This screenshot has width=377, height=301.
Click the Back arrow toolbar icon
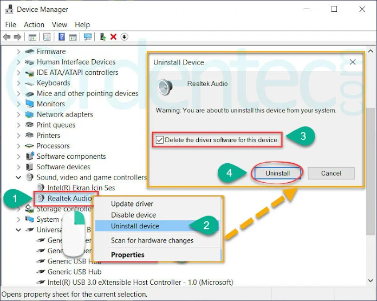(x=6, y=37)
